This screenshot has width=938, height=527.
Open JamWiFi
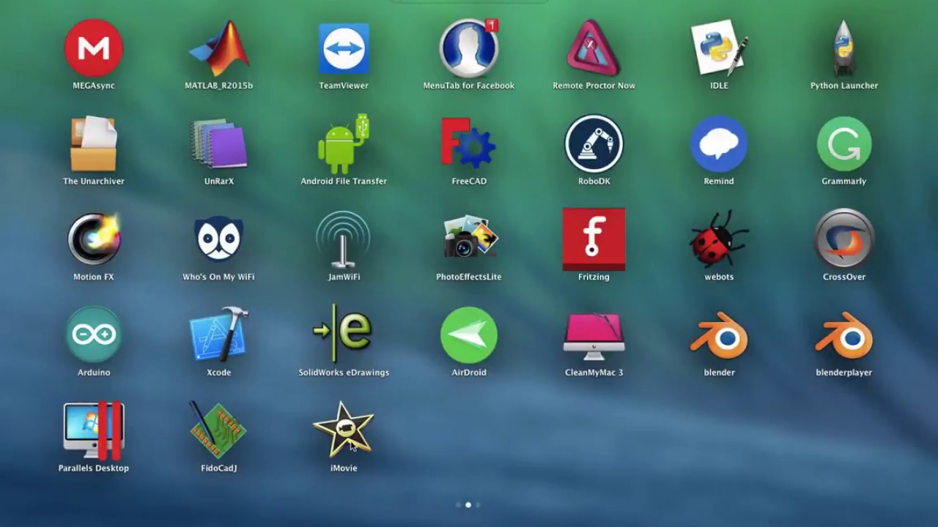(344, 239)
